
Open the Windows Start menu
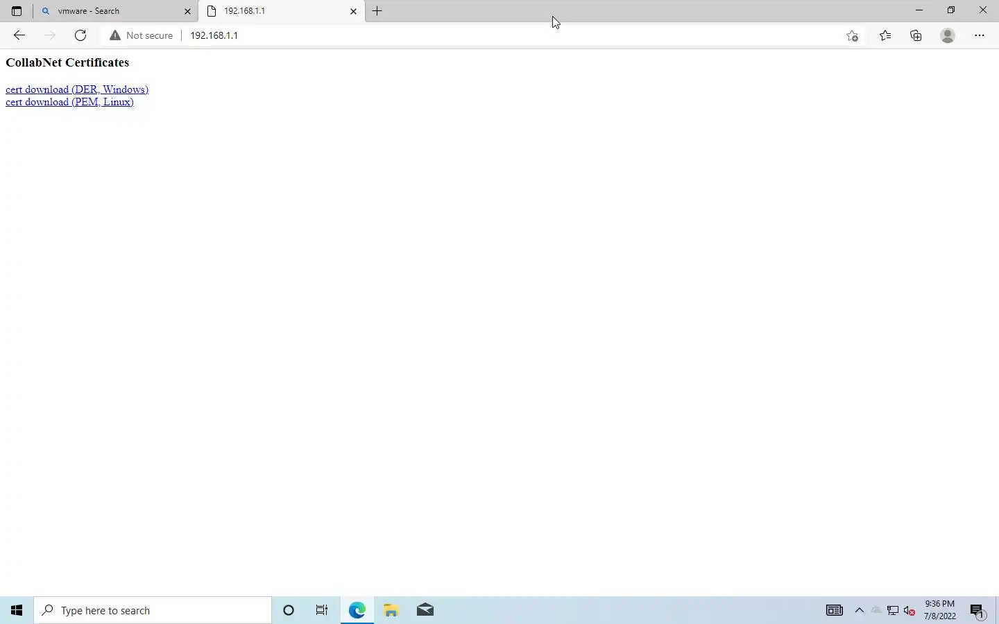pos(17,610)
